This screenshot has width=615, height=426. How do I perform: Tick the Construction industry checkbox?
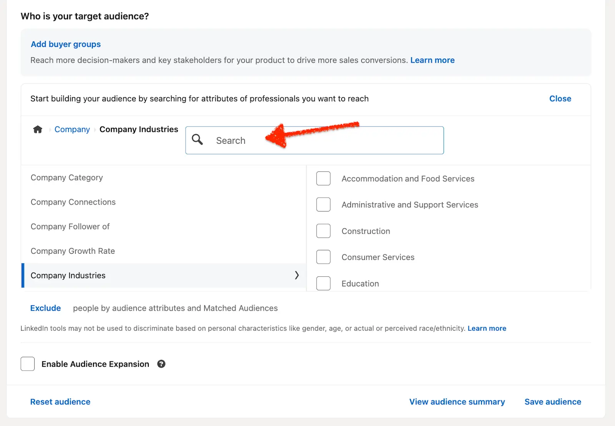tap(323, 231)
